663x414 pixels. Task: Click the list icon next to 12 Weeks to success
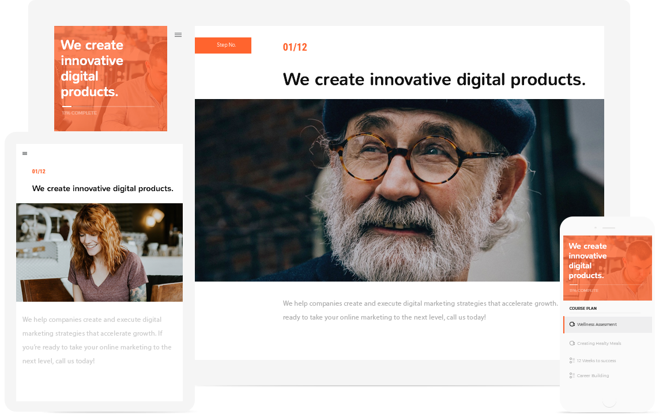[x=572, y=361]
